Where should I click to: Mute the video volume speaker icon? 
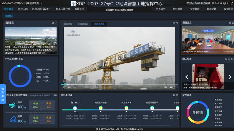coord(171,87)
